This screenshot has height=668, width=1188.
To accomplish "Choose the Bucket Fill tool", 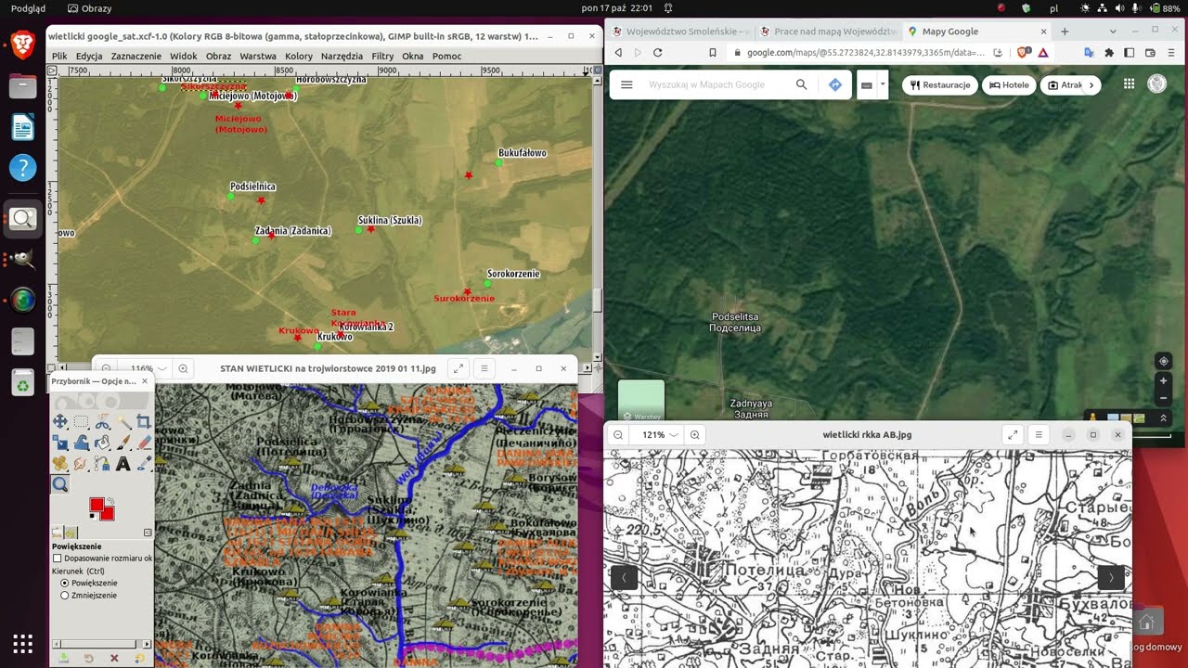I will click(x=102, y=443).
